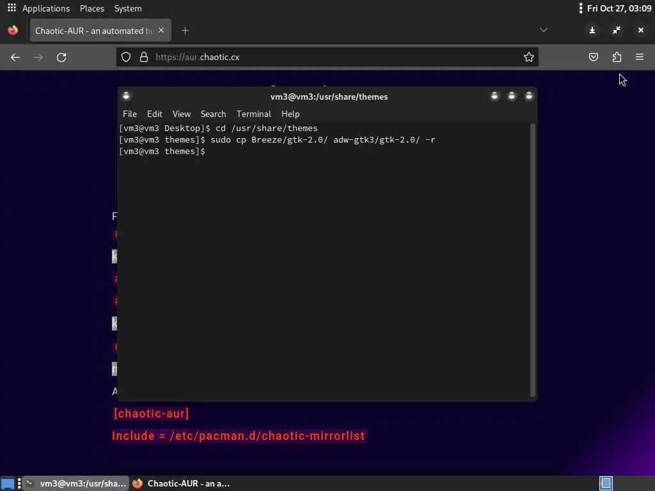Open the Applications menu
The width and height of the screenshot is (655, 491).
tap(46, 8)
